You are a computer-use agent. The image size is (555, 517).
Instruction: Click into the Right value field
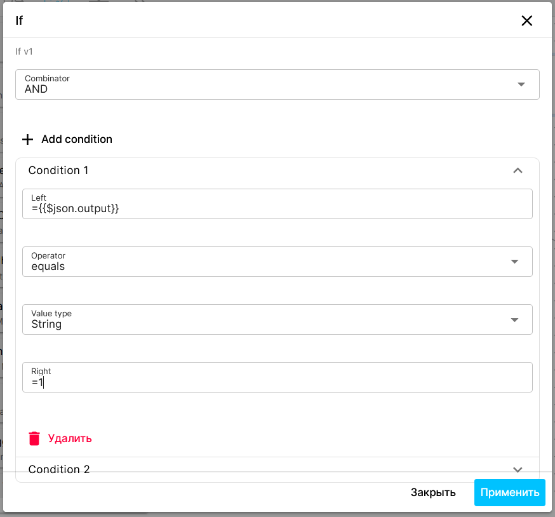[277, 377]
